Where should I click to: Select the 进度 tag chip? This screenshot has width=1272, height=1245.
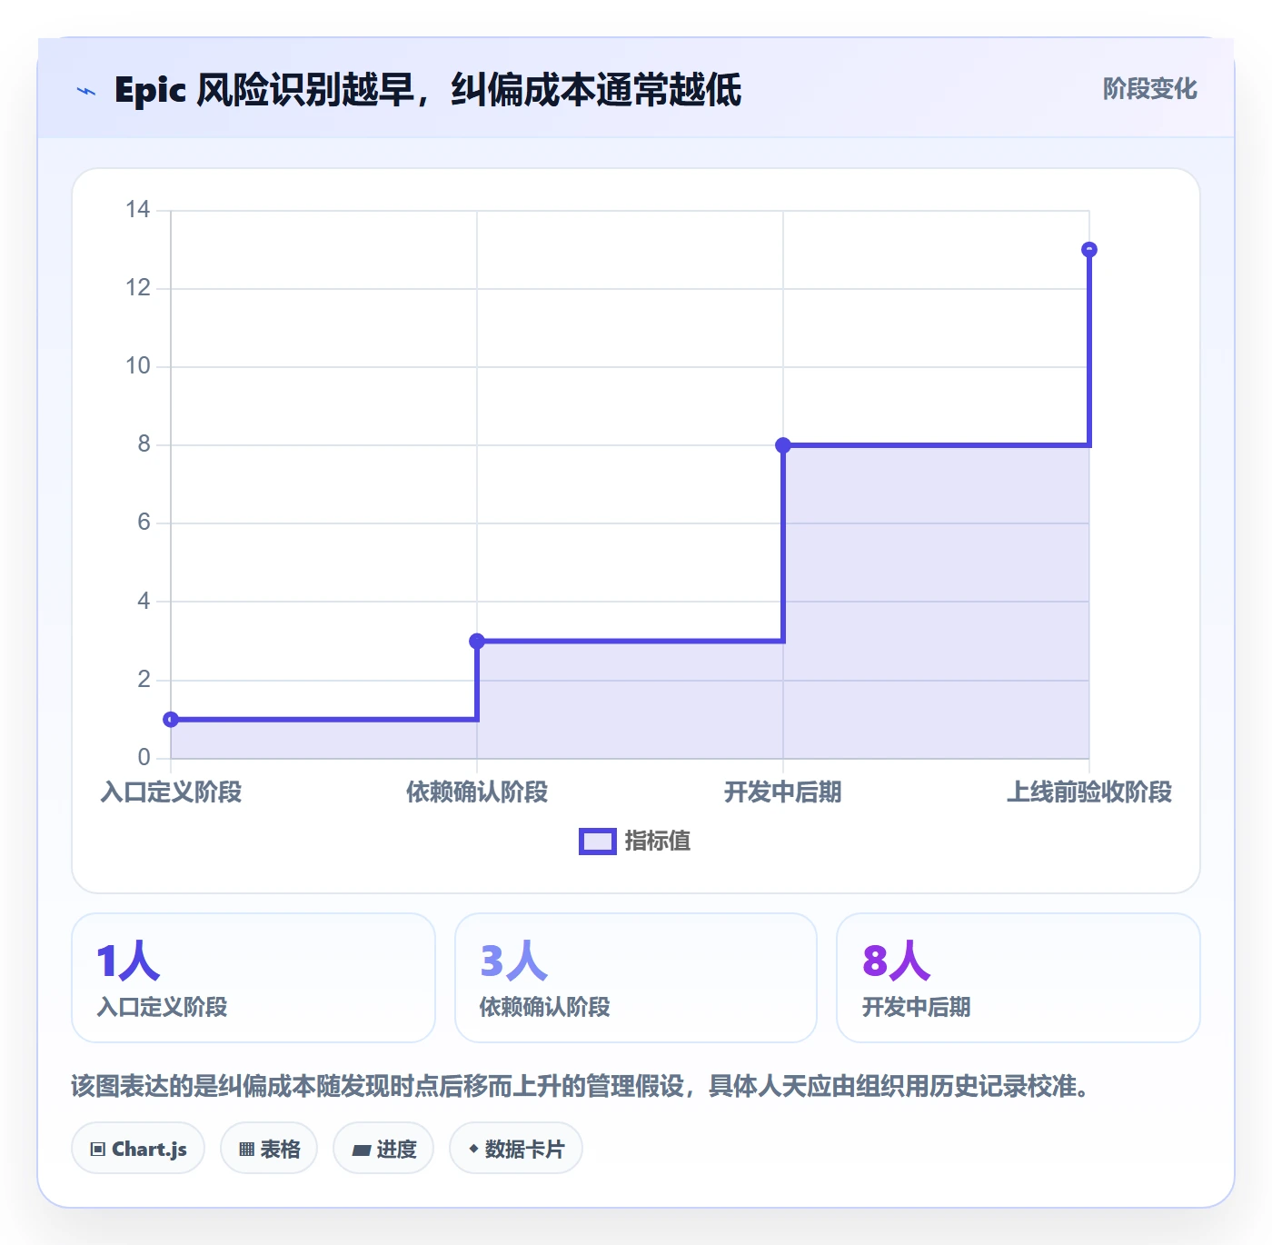point(383,1149)
